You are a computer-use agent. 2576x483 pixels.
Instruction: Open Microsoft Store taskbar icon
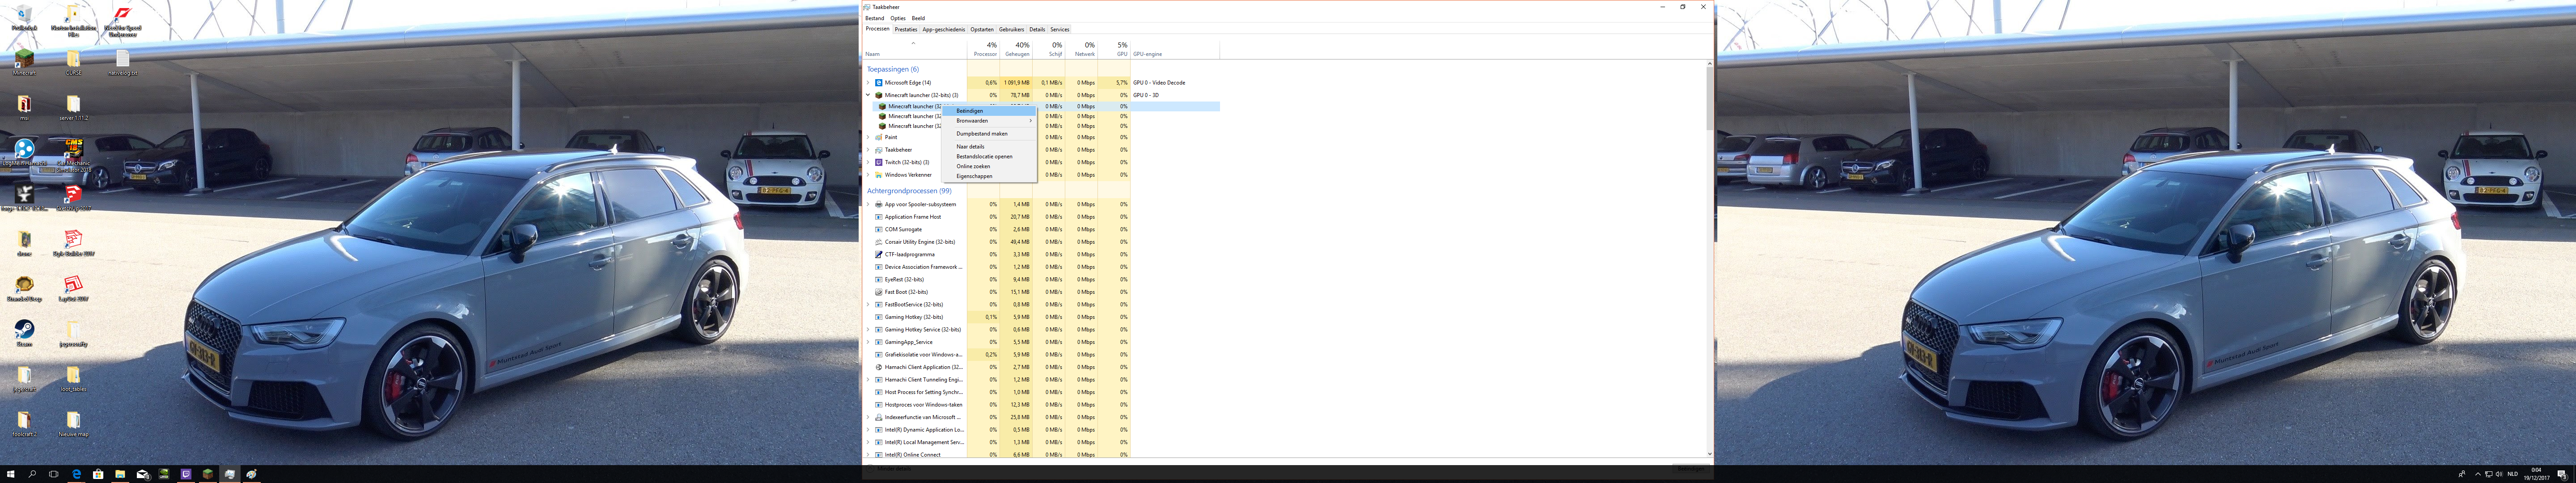(x=98, y=474)
